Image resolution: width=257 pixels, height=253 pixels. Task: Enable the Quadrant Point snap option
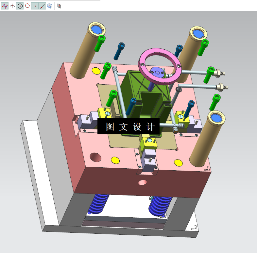[x=27, y=6]
